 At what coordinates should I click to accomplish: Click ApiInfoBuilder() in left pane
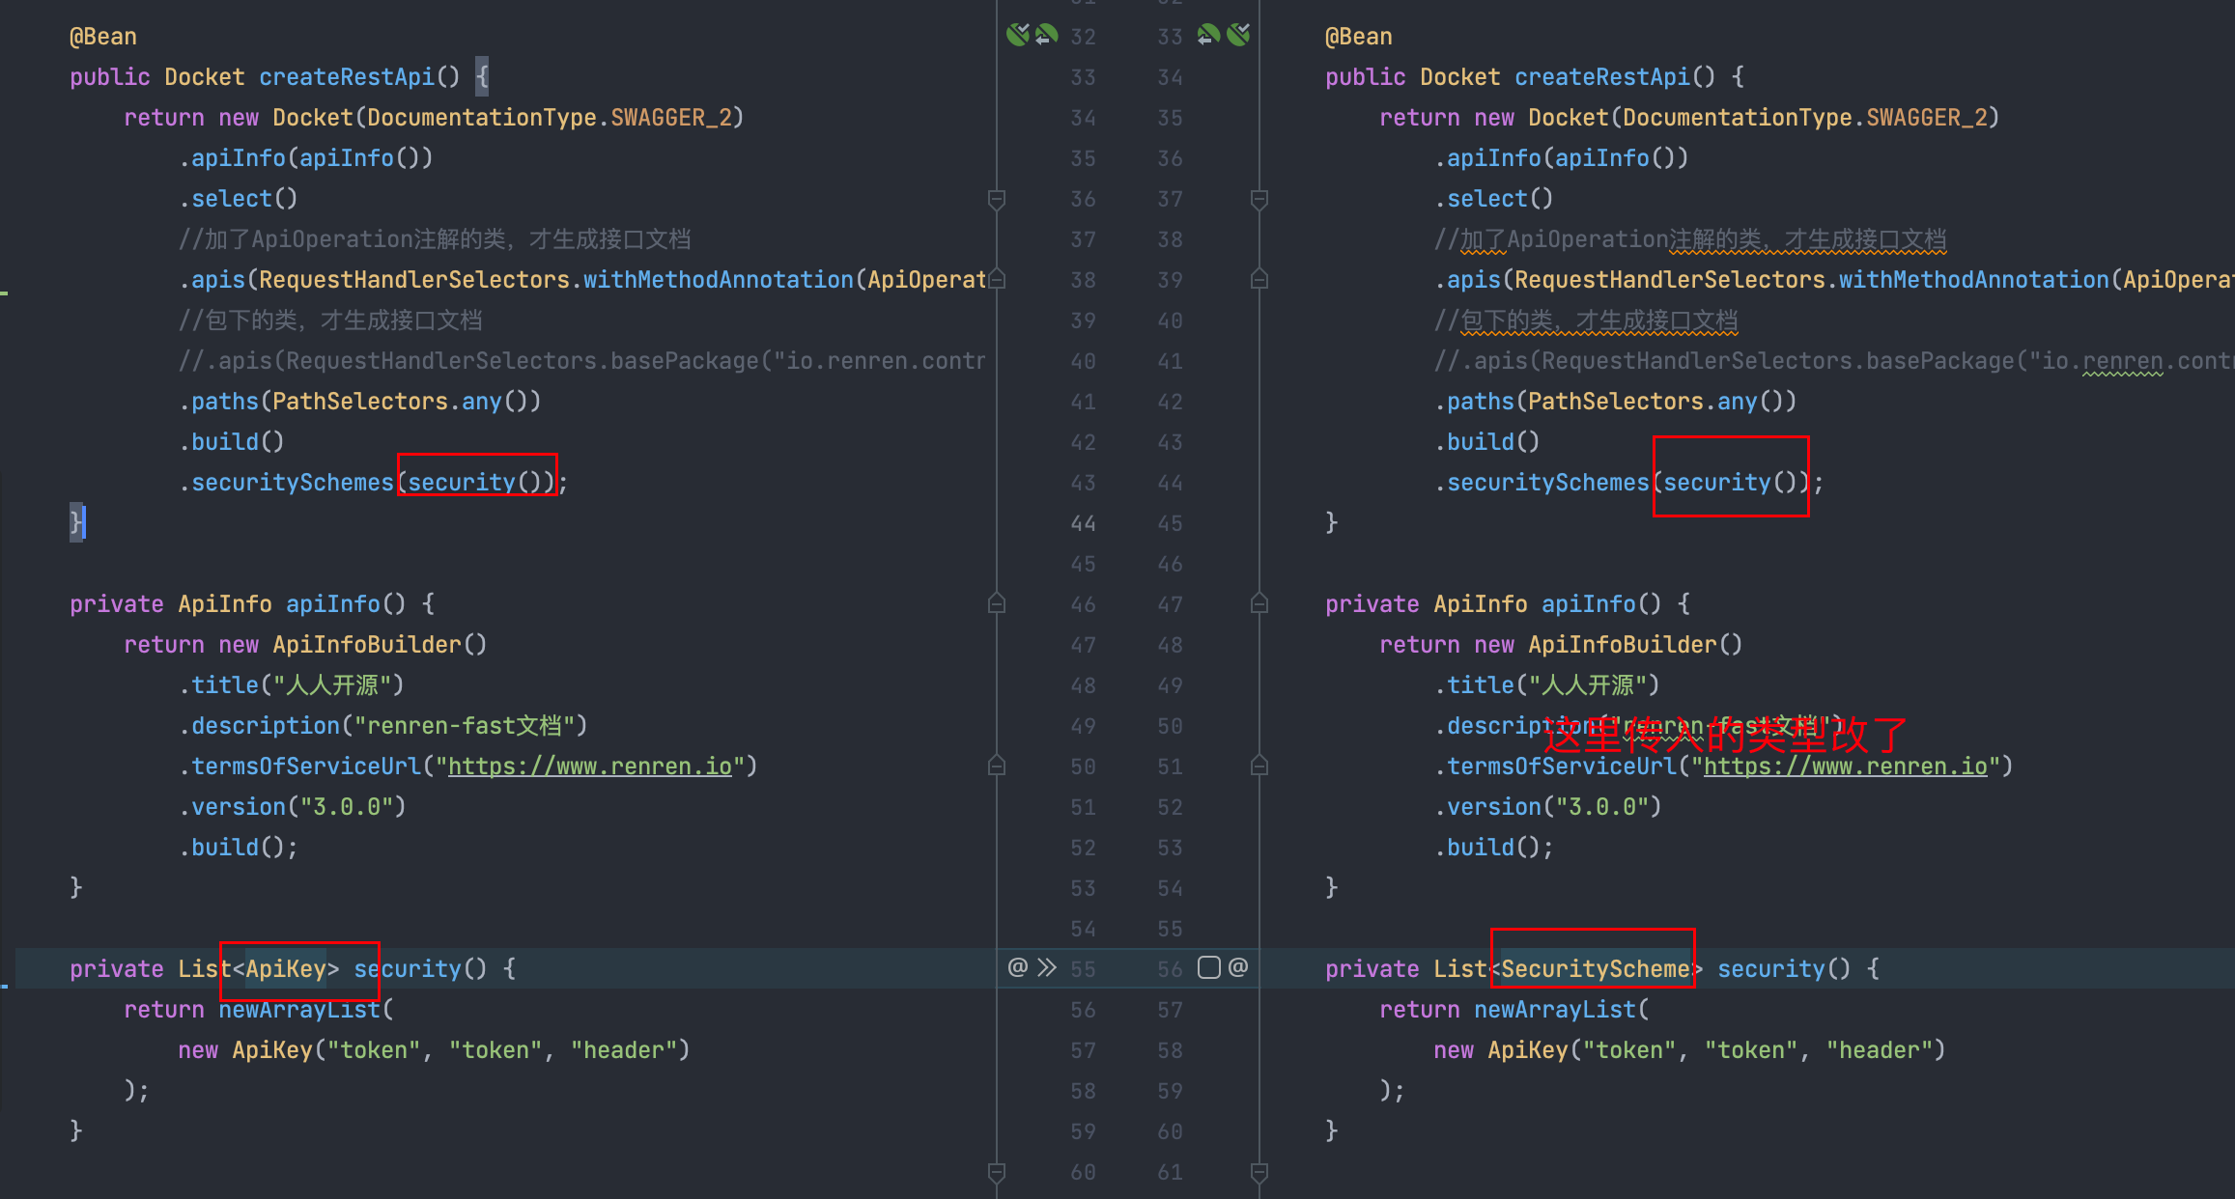point(380,645)
